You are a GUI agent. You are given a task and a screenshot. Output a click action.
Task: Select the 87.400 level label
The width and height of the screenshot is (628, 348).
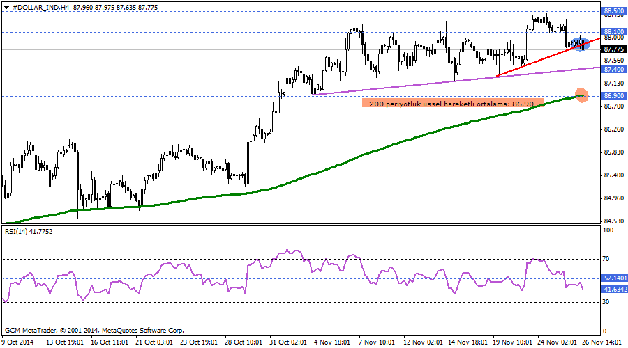click(x=613, y=70)
